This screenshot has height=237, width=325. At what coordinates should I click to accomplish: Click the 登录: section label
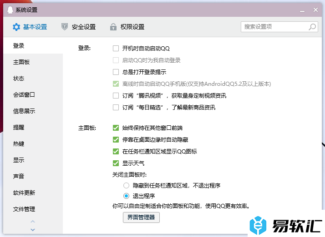(x=84, y=48)
